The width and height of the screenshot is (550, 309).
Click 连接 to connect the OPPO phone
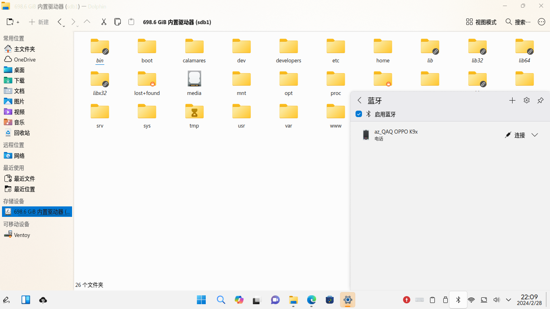pos(515,135)
